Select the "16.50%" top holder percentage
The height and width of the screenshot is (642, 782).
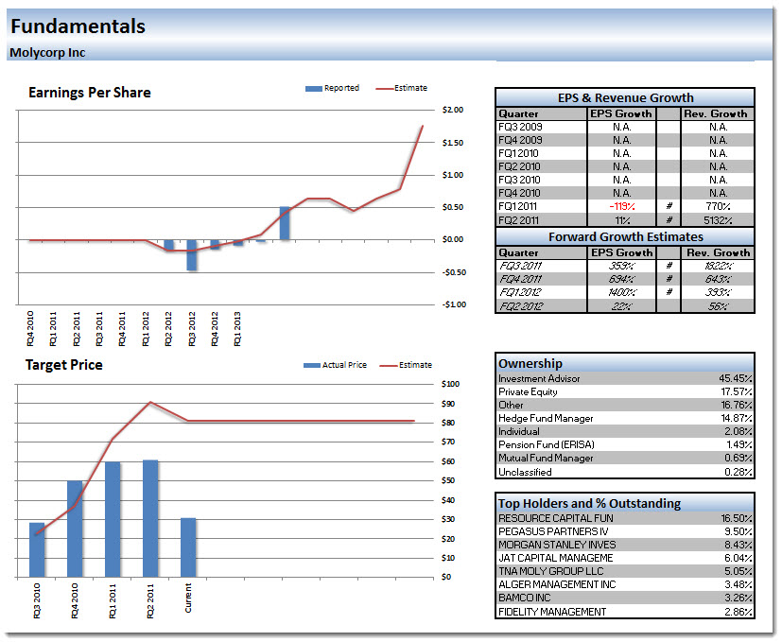click(737, 519)
